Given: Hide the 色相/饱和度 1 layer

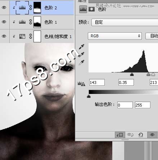Looking at the screenshot, I should [x=4, y=36].
